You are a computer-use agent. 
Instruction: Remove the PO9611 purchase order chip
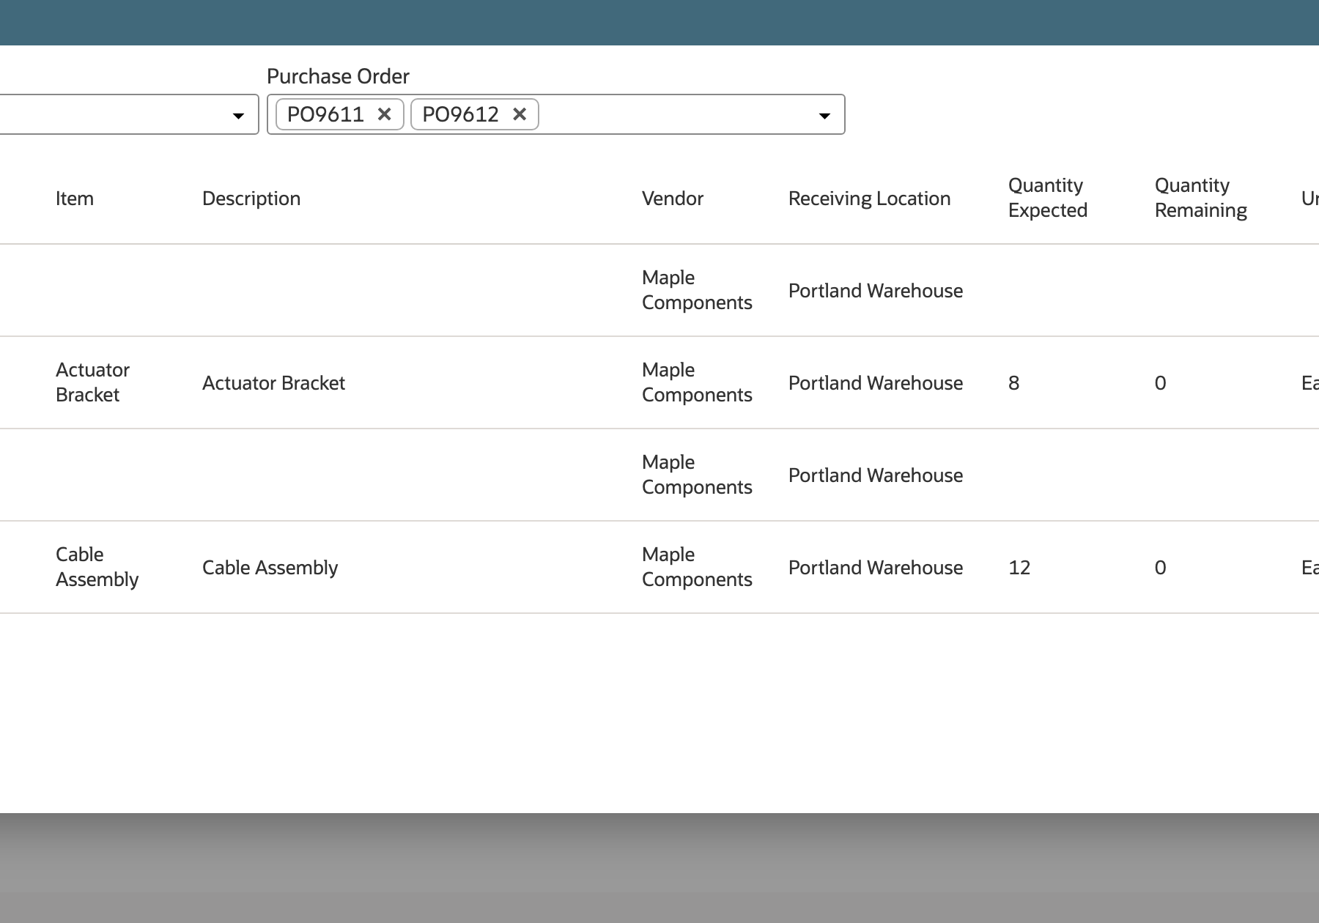[x=384, y=114]
